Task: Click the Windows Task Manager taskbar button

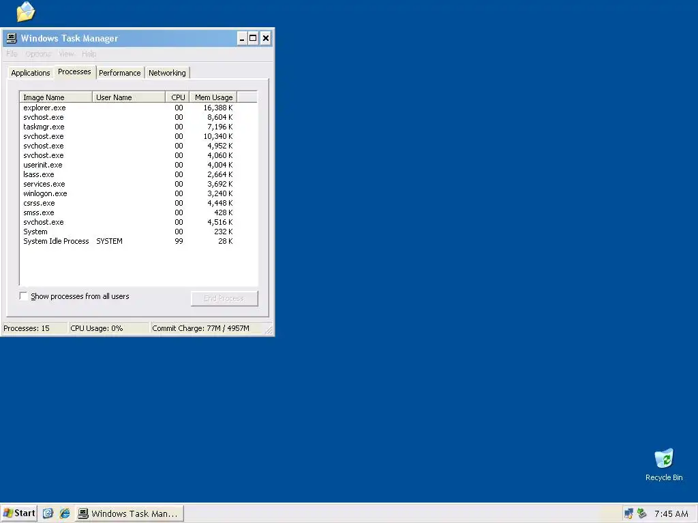Action: point(129,513)
